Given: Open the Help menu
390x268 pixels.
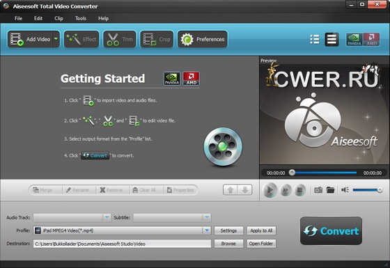Looking at the screenshot, I should click(103, 18).
